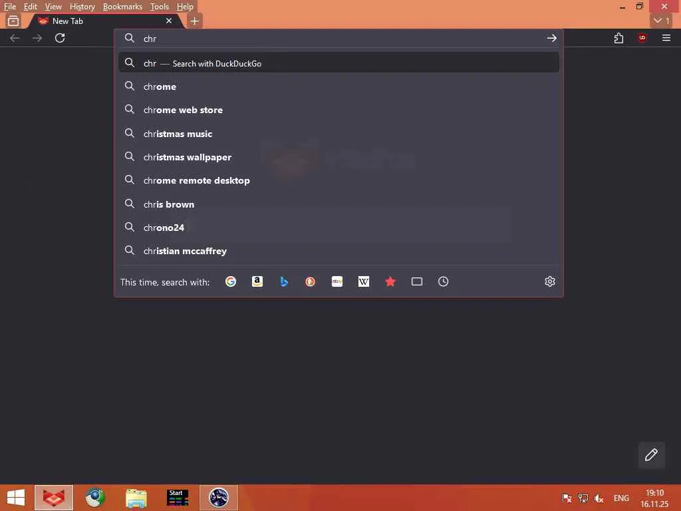Click the address bar containing 'chr'
681x511 pixels.
click(339, 38)
